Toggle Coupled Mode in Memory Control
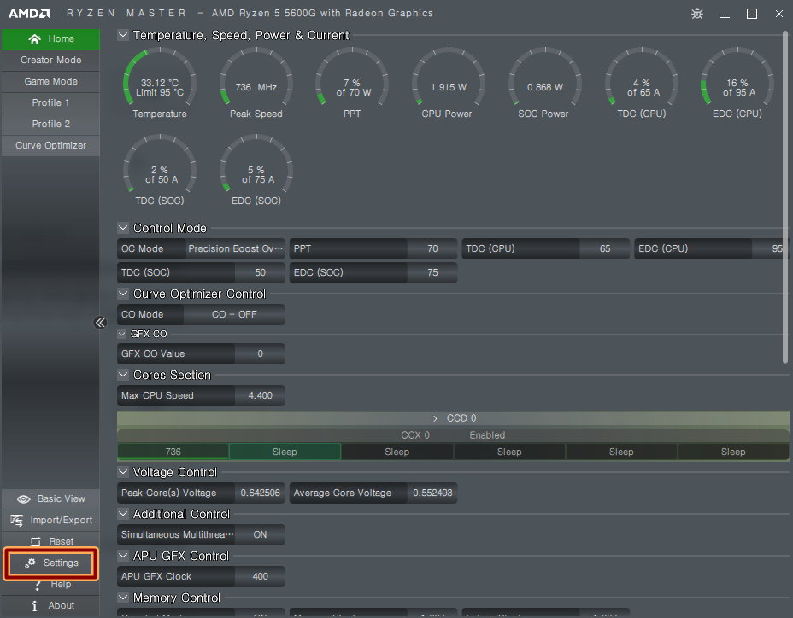This screenshot has height=618, width=793. point(259,614)
